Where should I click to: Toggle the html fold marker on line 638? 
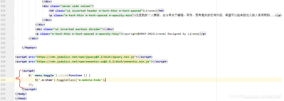click(x=14, y=98)
